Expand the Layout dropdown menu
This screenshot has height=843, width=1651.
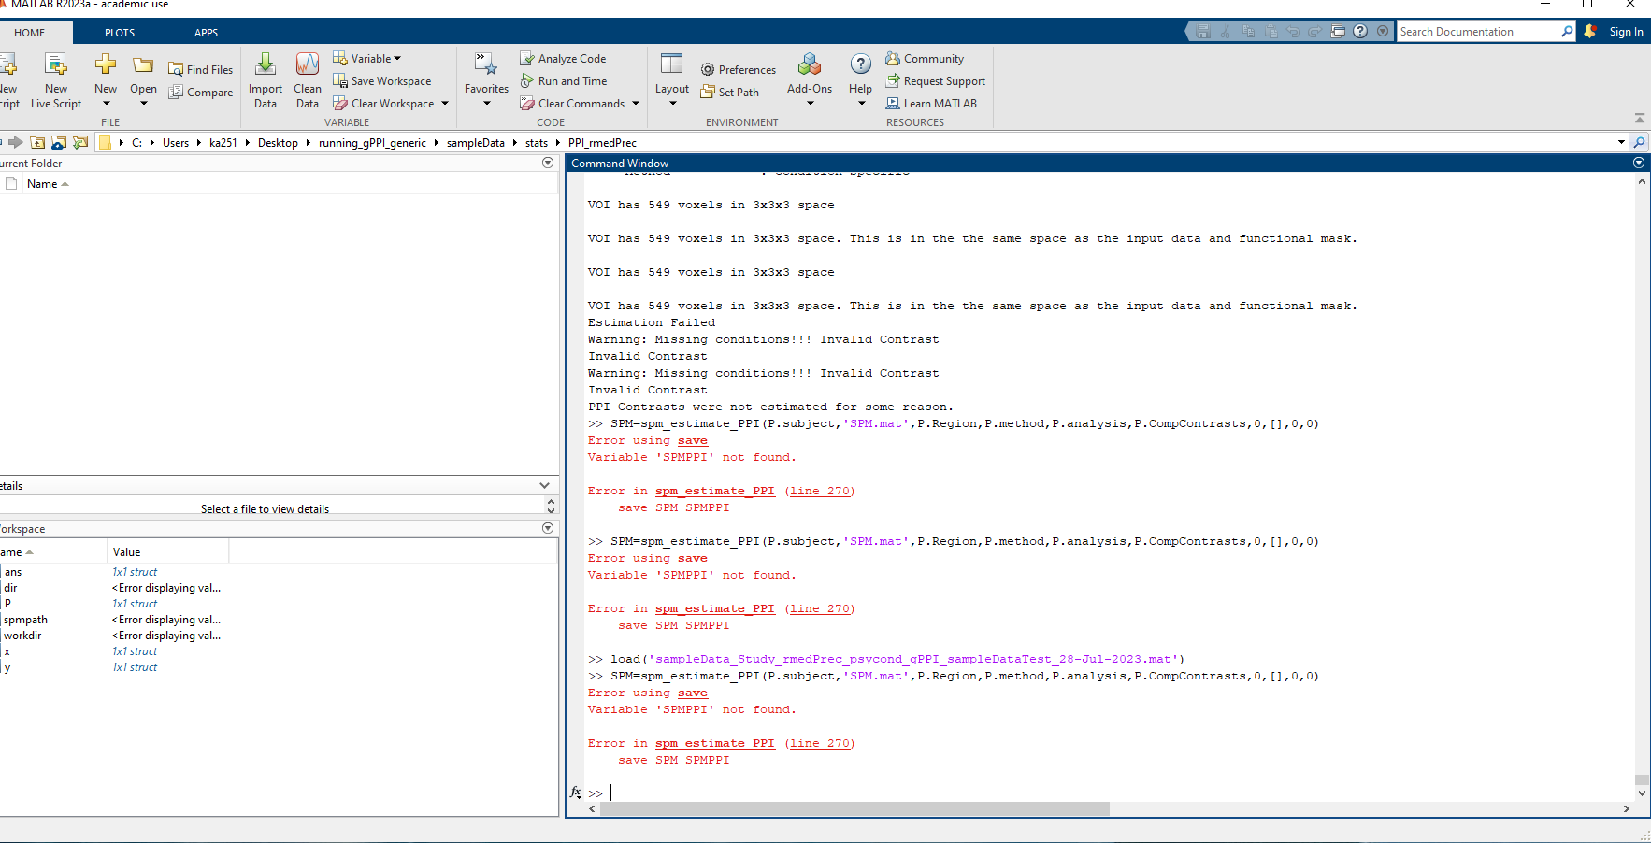click(672, 103)
